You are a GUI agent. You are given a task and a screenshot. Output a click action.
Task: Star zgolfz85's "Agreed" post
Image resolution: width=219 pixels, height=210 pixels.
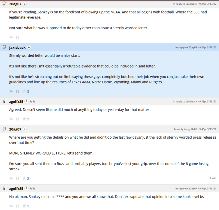pyautogui.click(x=24, y=119)
